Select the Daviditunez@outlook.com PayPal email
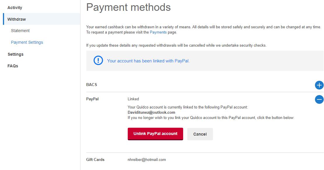 151,112
